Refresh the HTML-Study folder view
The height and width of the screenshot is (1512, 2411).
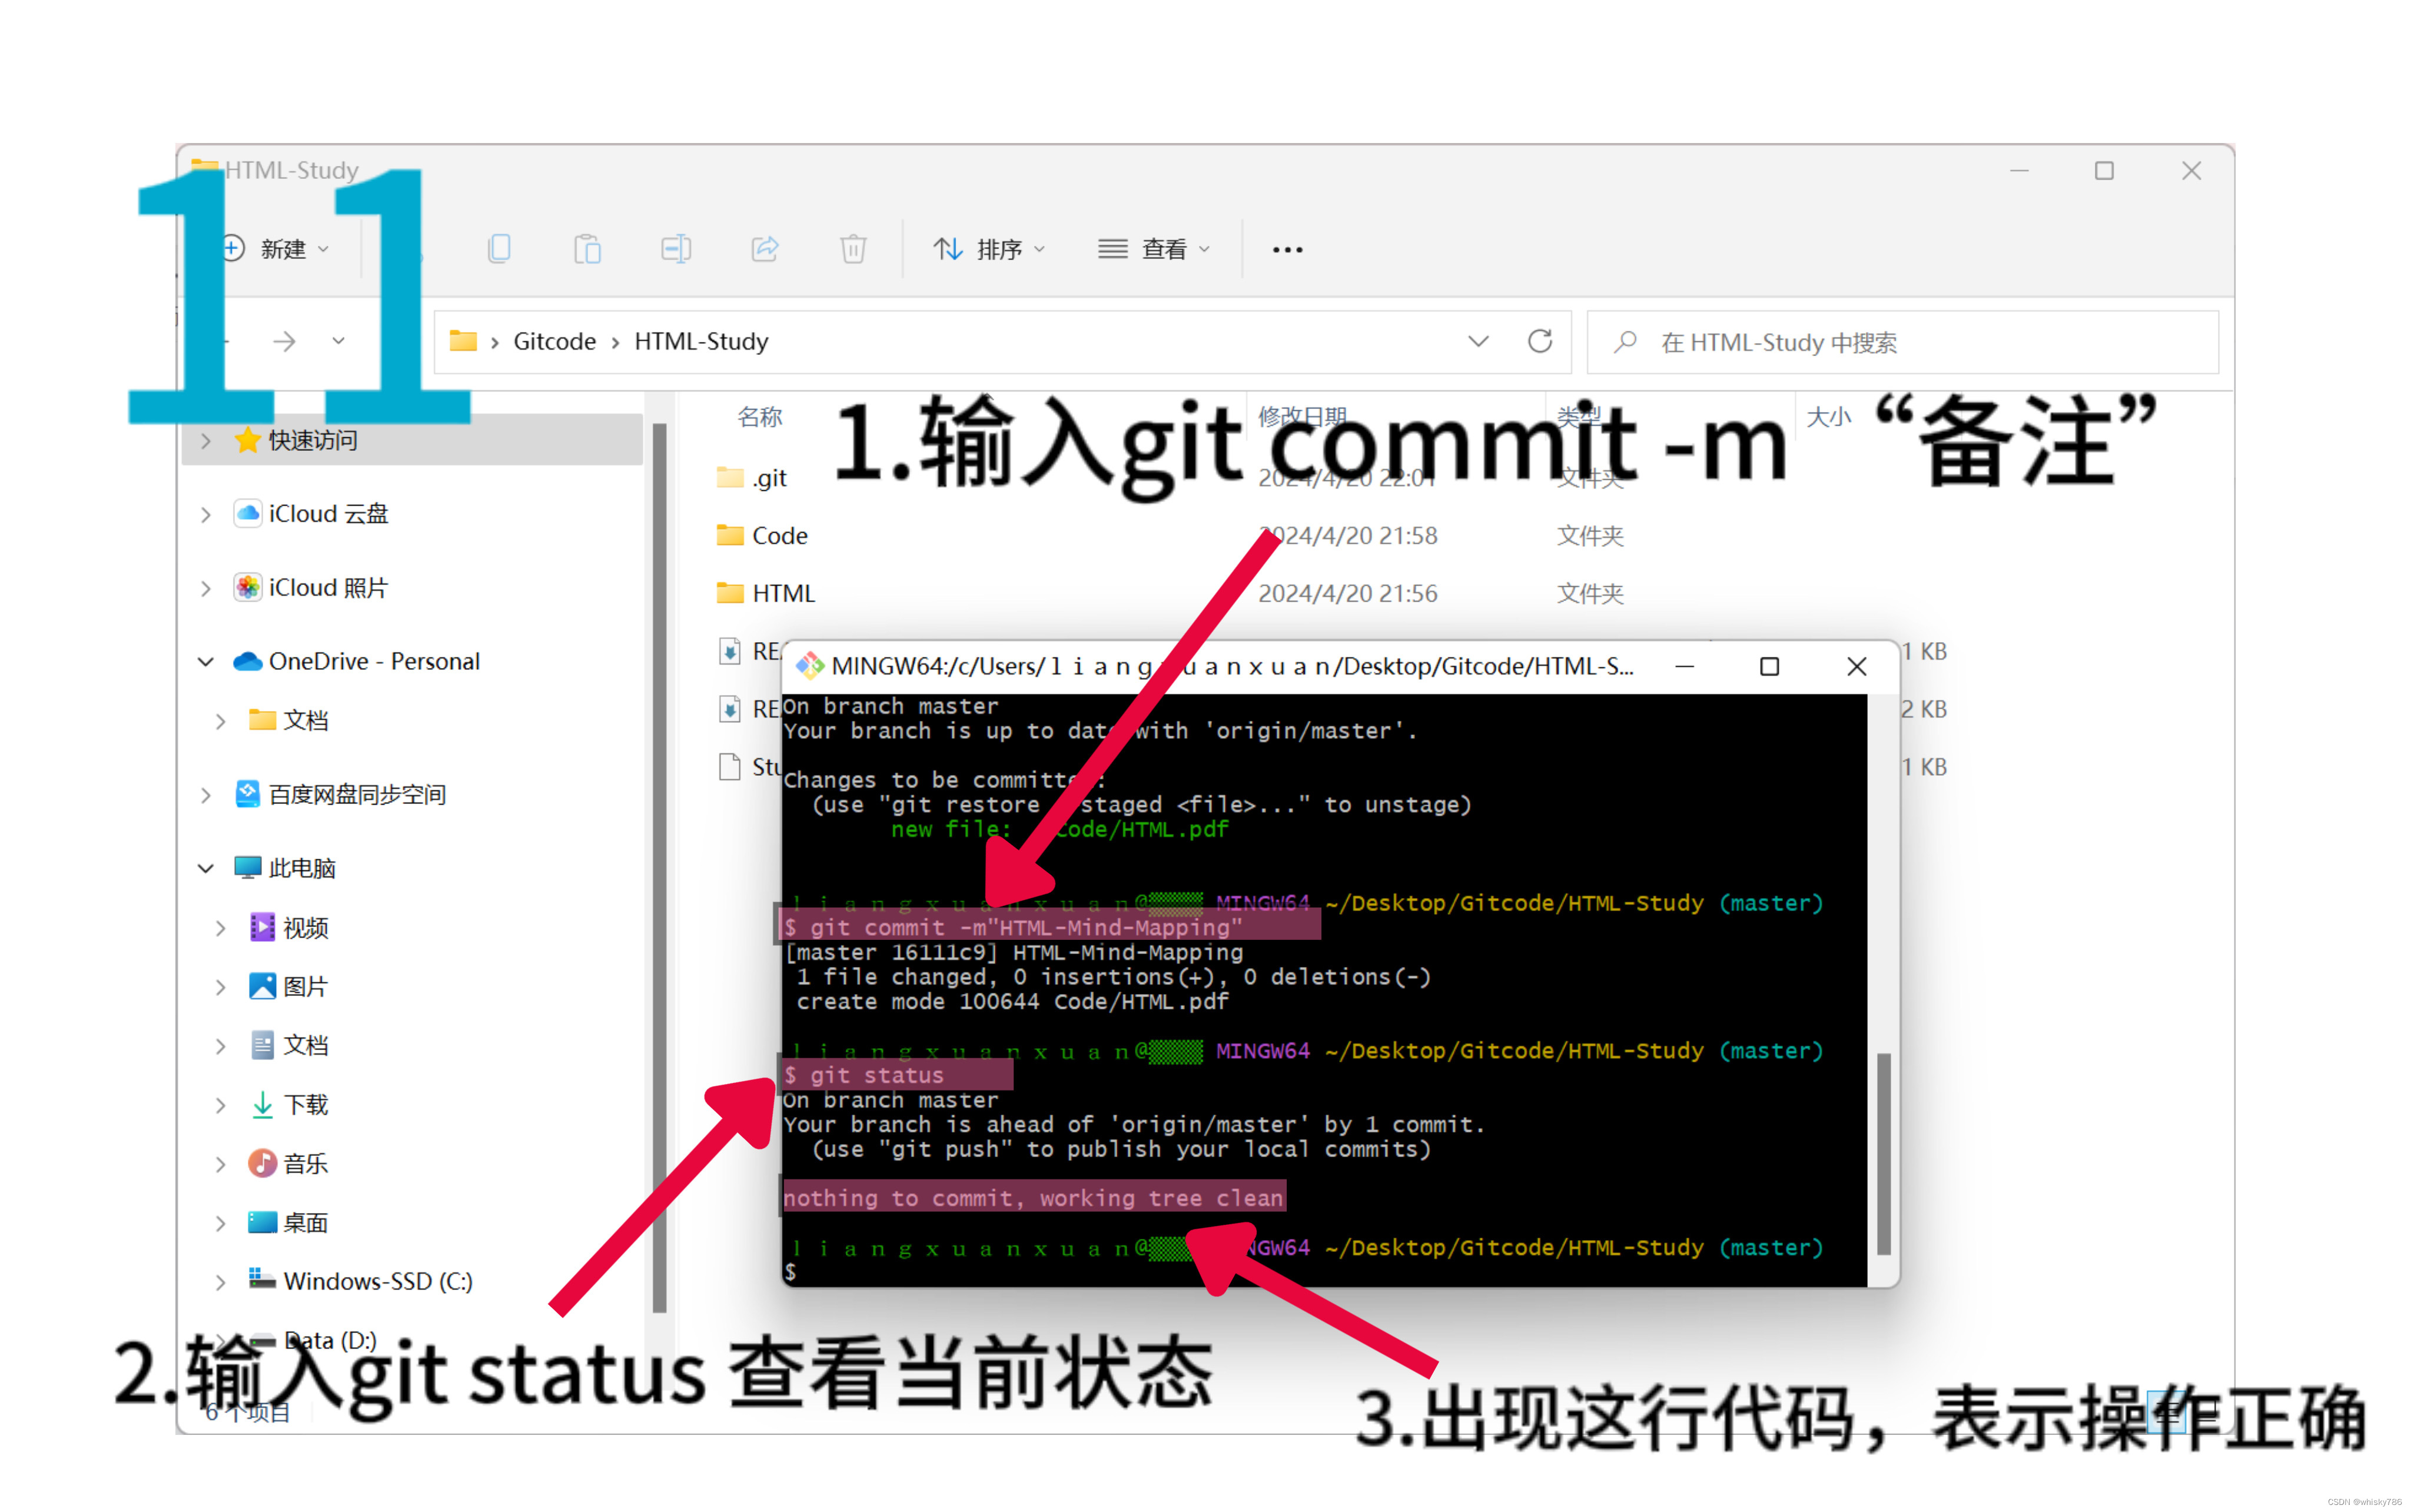point(1539,342)
